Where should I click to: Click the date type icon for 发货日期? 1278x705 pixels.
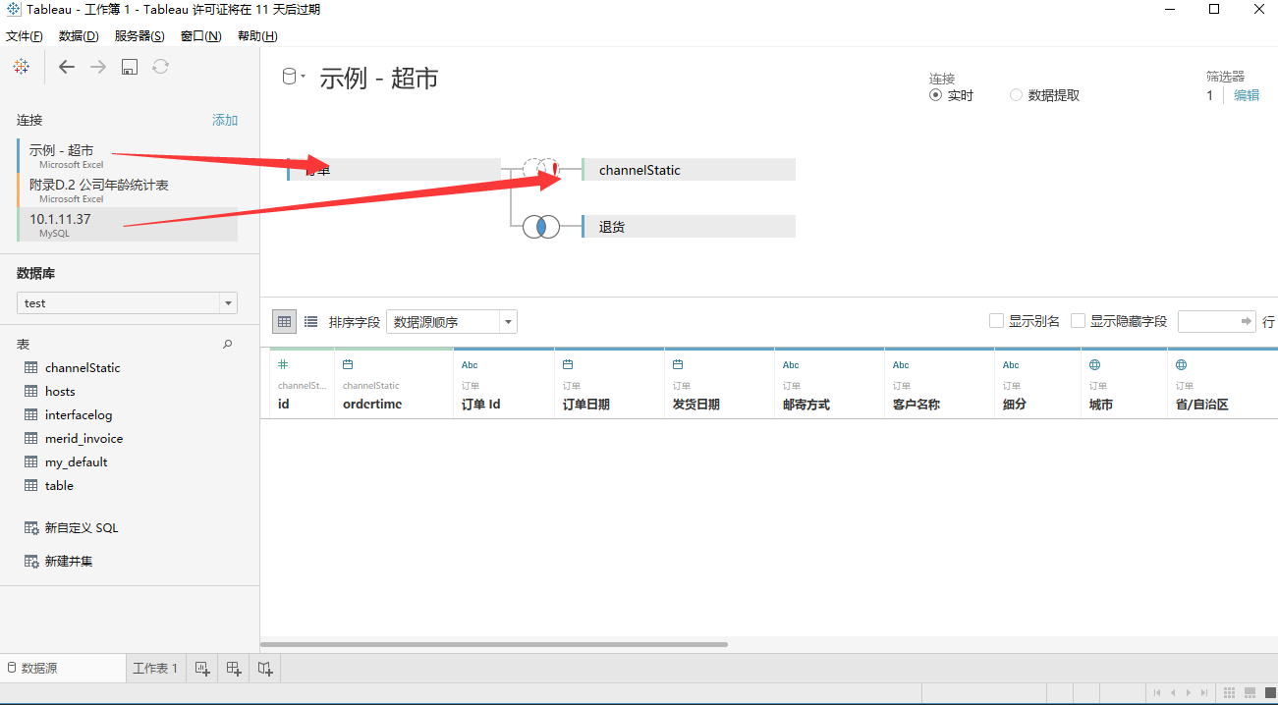pos(678,364)
